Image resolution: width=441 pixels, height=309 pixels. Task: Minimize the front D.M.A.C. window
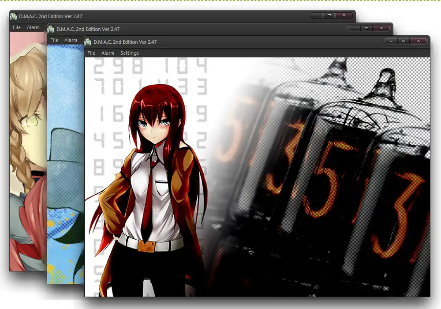point(391,41)
